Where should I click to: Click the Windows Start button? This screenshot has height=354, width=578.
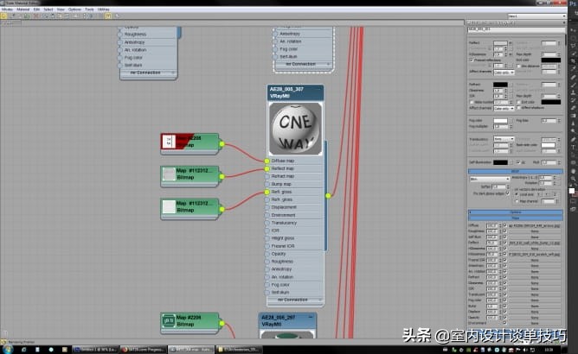tap(8, 349)
